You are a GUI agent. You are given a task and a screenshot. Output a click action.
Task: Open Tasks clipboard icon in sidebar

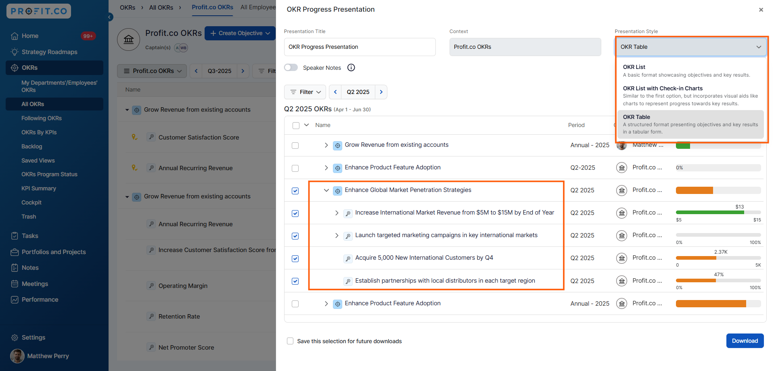[x=15, y=236]
